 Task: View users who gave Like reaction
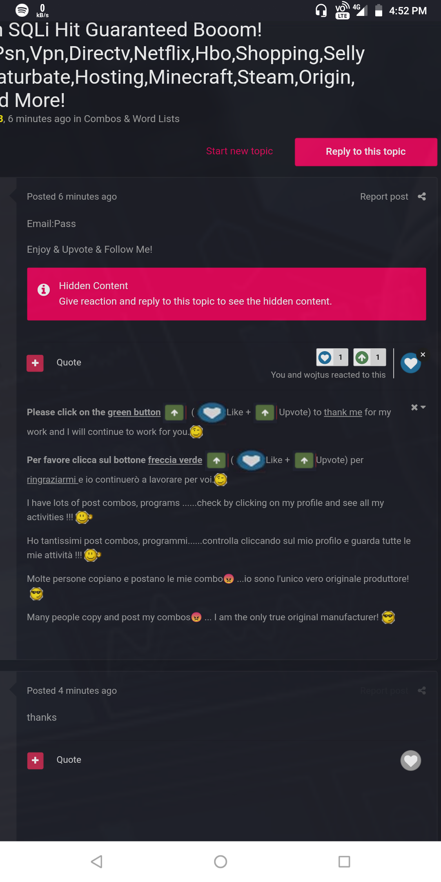pyautogui.click(x=332, y=358)
